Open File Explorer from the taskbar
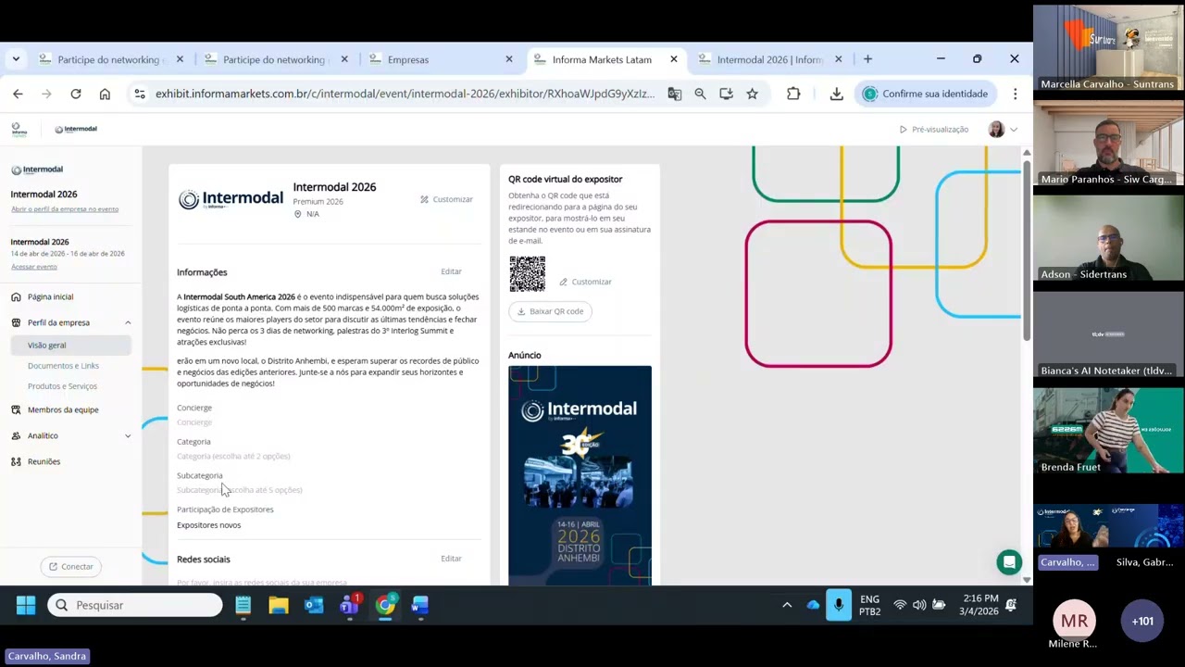 279,605
